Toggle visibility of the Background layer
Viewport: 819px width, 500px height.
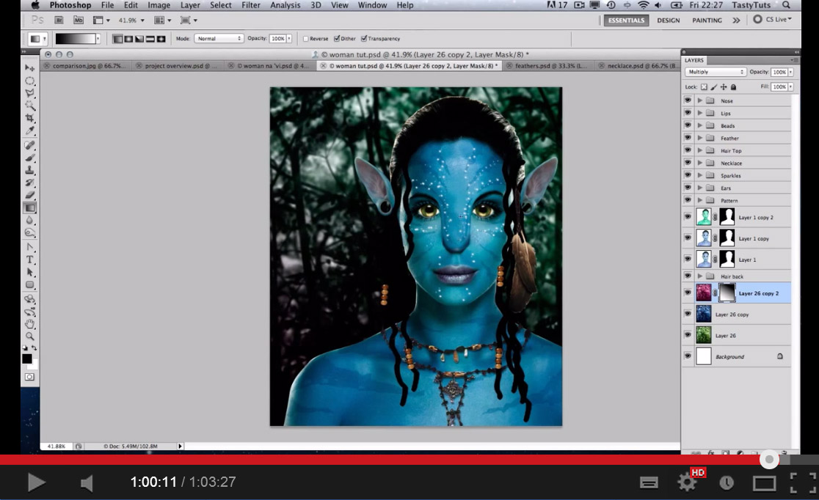click(688, 356)
